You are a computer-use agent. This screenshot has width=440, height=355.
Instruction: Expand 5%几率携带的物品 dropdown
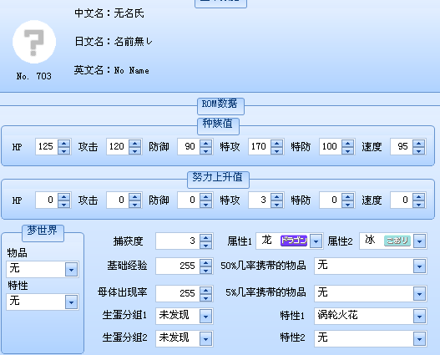click(419, 294)
